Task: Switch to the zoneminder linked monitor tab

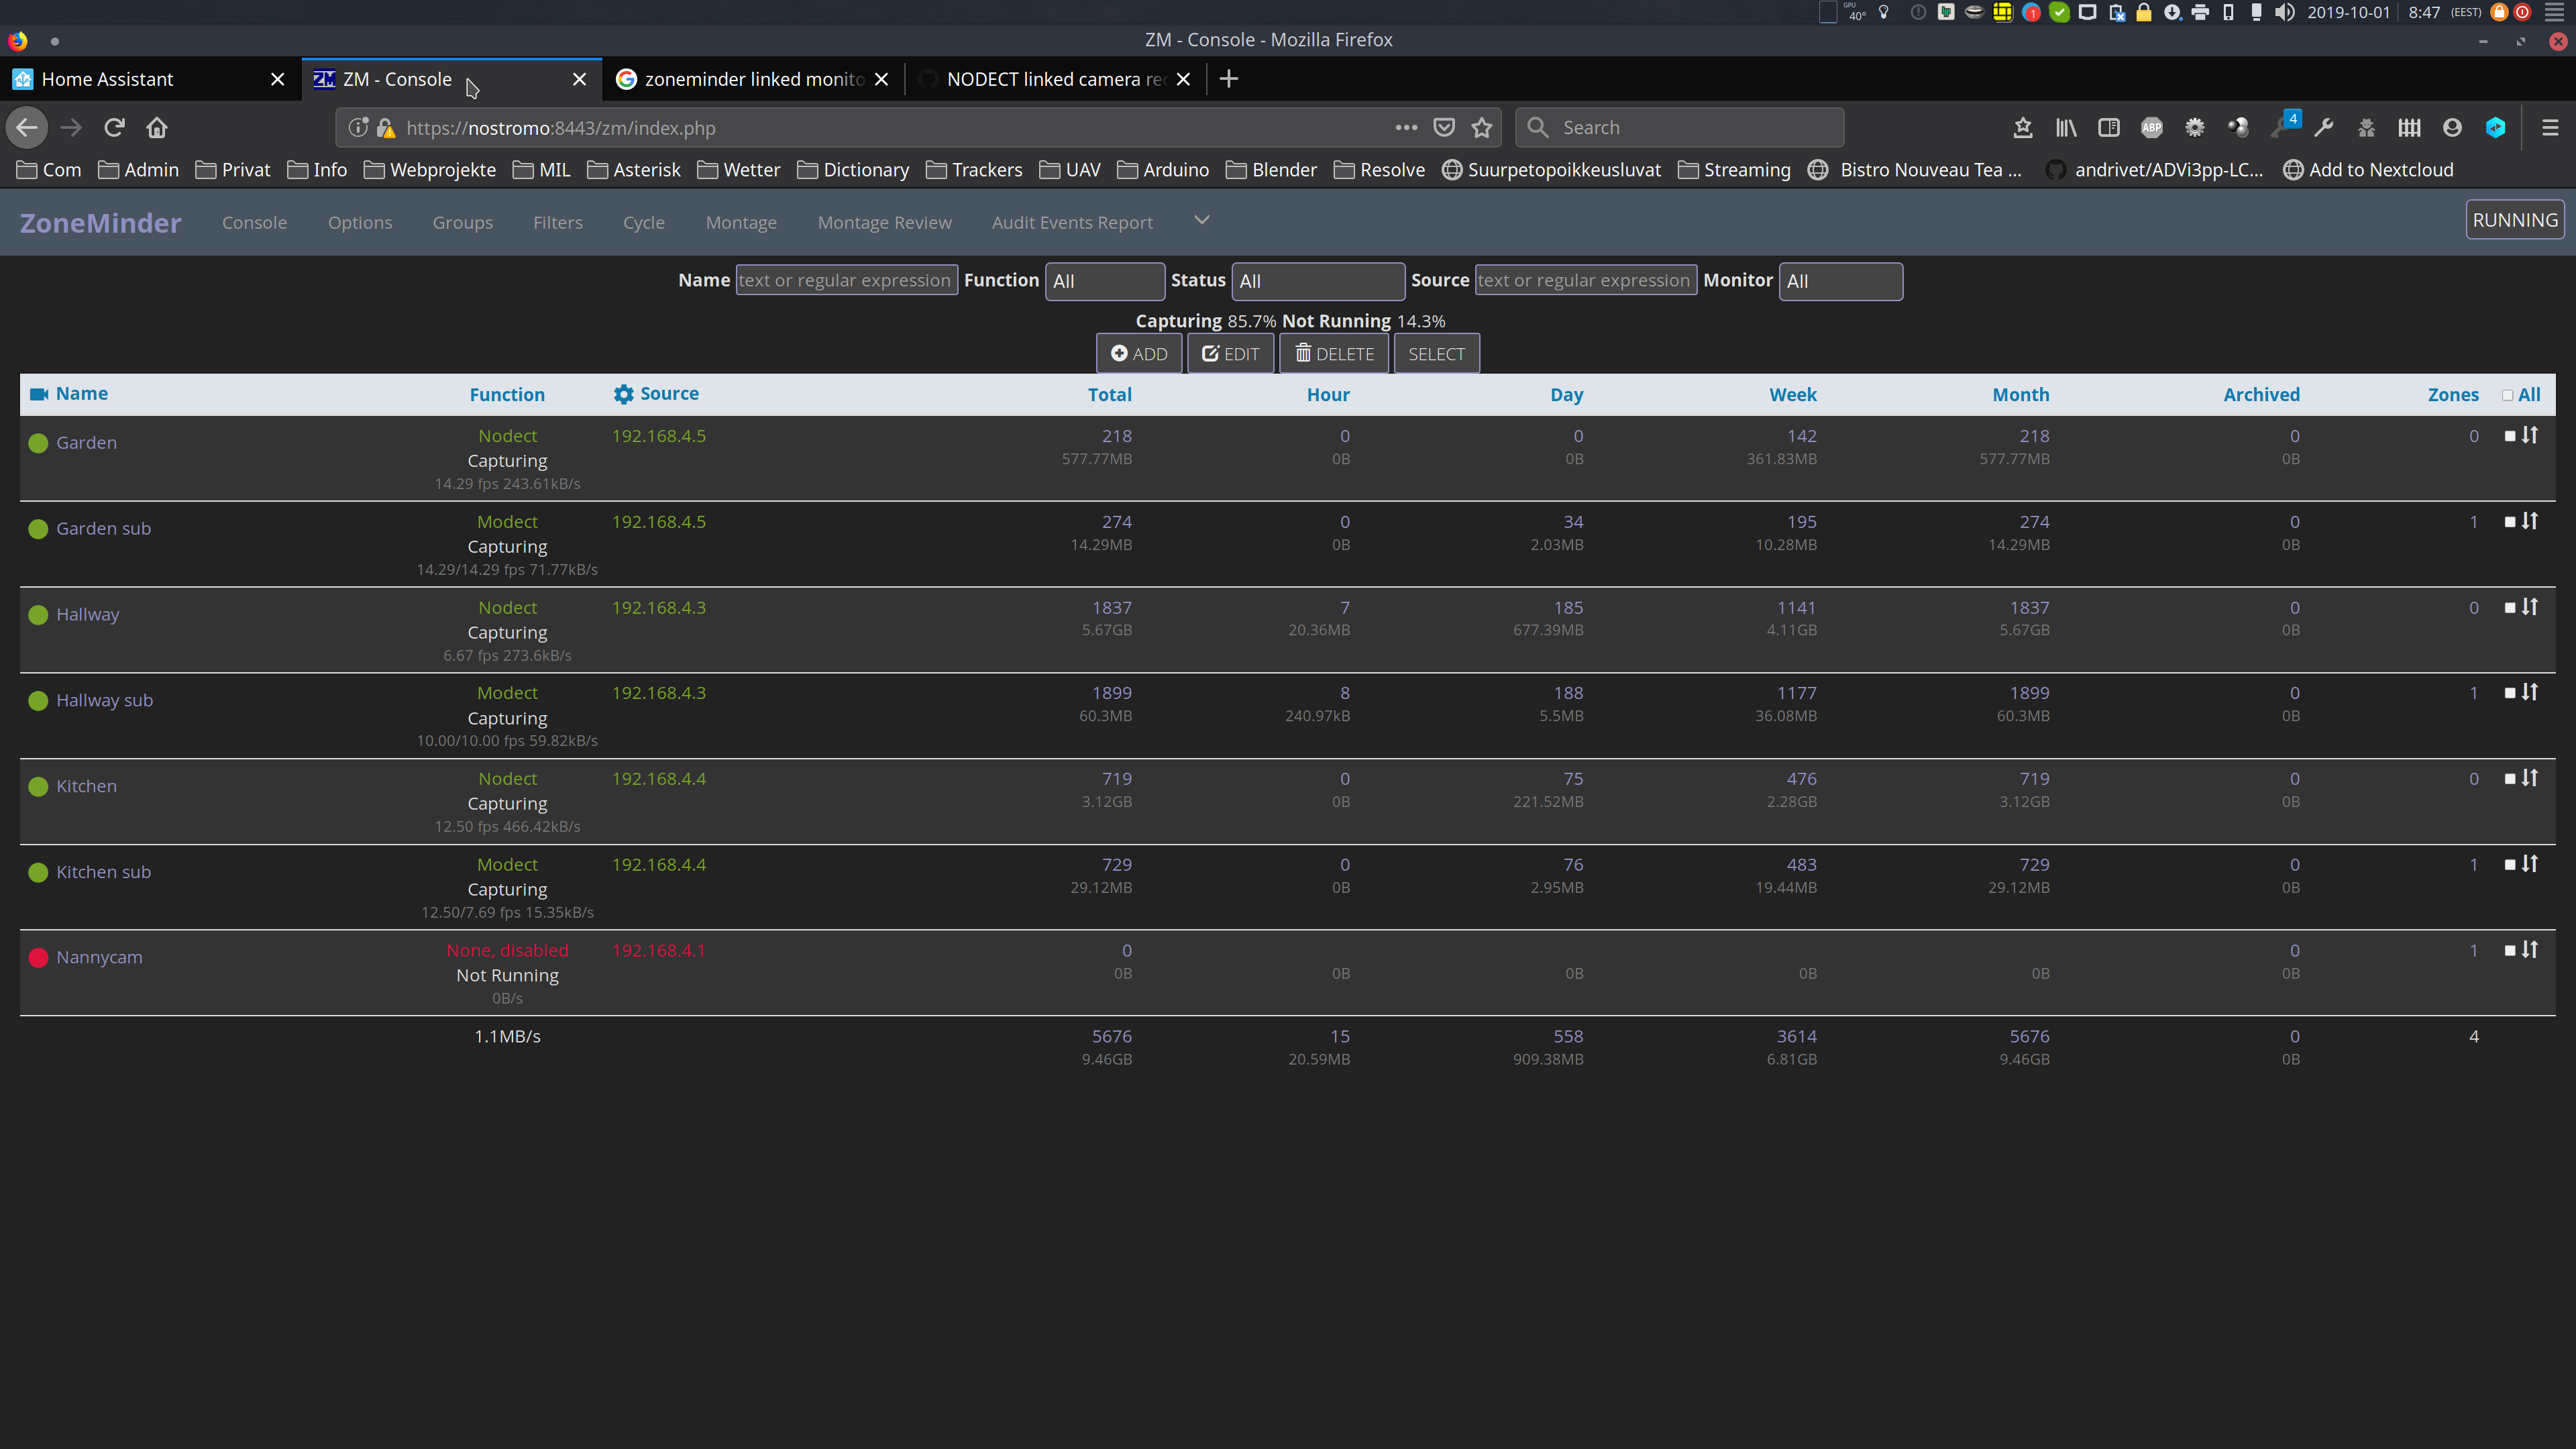Action: pos(754,79)
